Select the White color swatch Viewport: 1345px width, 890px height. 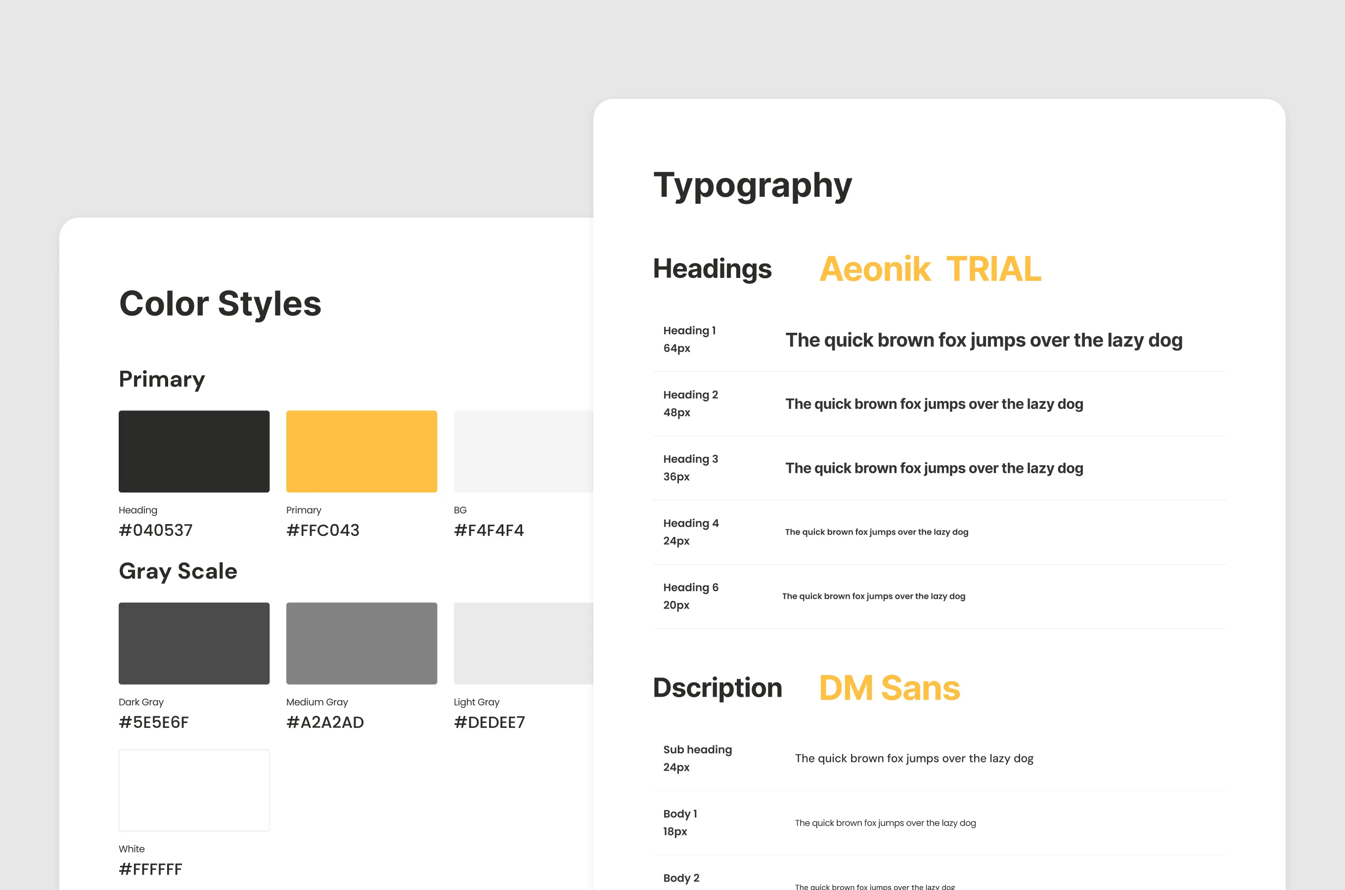point(194,790)
